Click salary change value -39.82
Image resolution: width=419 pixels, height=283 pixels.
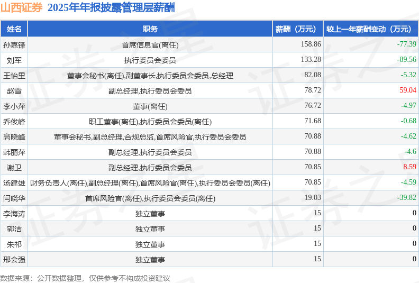(x=406, y=197)
